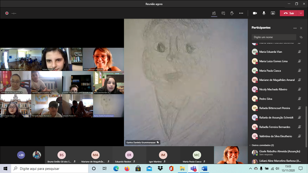The width and height of the screenshot is (308, 173).
Task: Open more options in Participantes panel
Action: [295, 28]
